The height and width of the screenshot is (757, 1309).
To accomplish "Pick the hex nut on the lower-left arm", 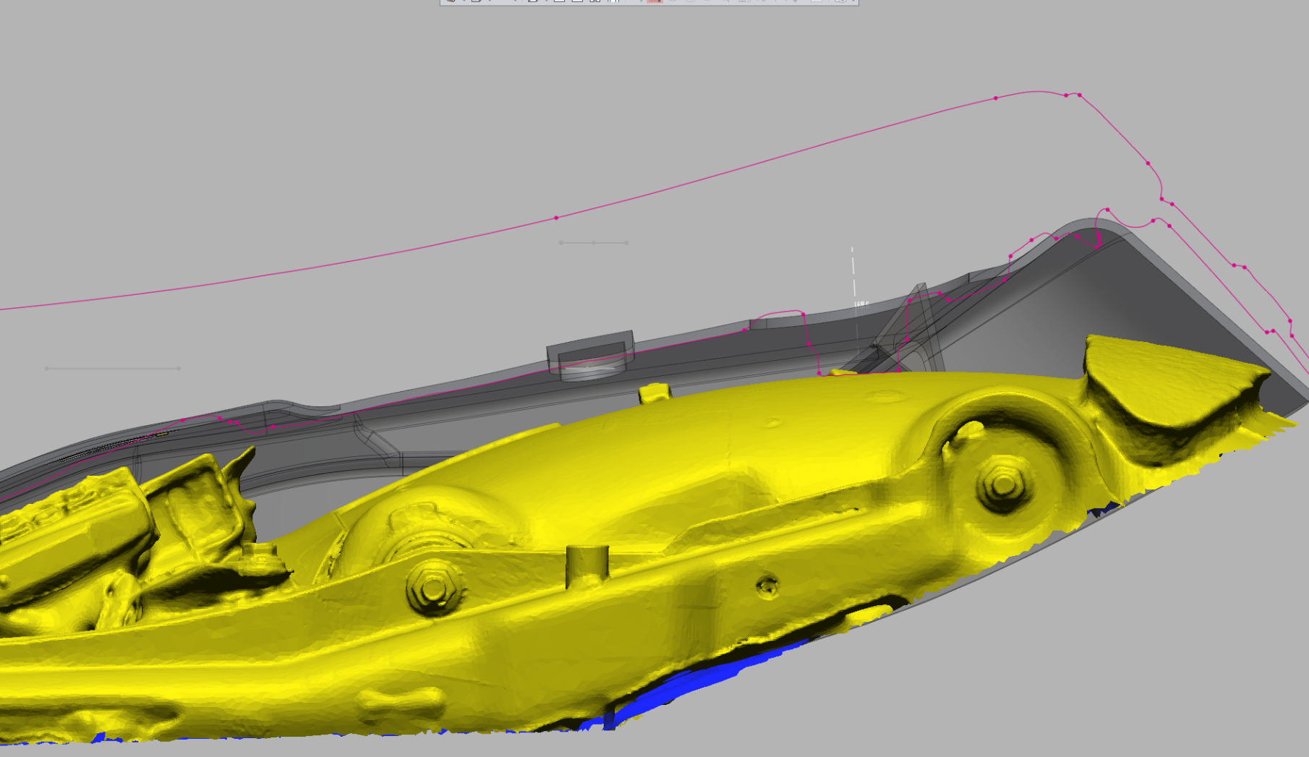I will [x=432, y=588].
